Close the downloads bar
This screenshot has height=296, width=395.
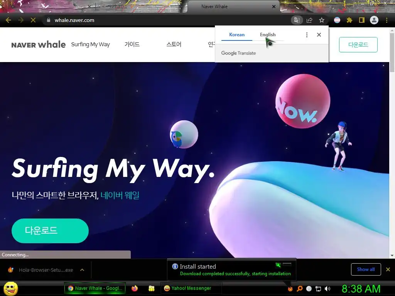(388, 269)
